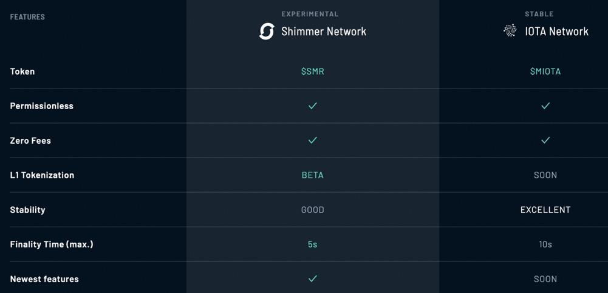Click the IOTA Network logo icon
Image resolution: width=608 pixels, height=293 pixels.
(x=510, y=31)
